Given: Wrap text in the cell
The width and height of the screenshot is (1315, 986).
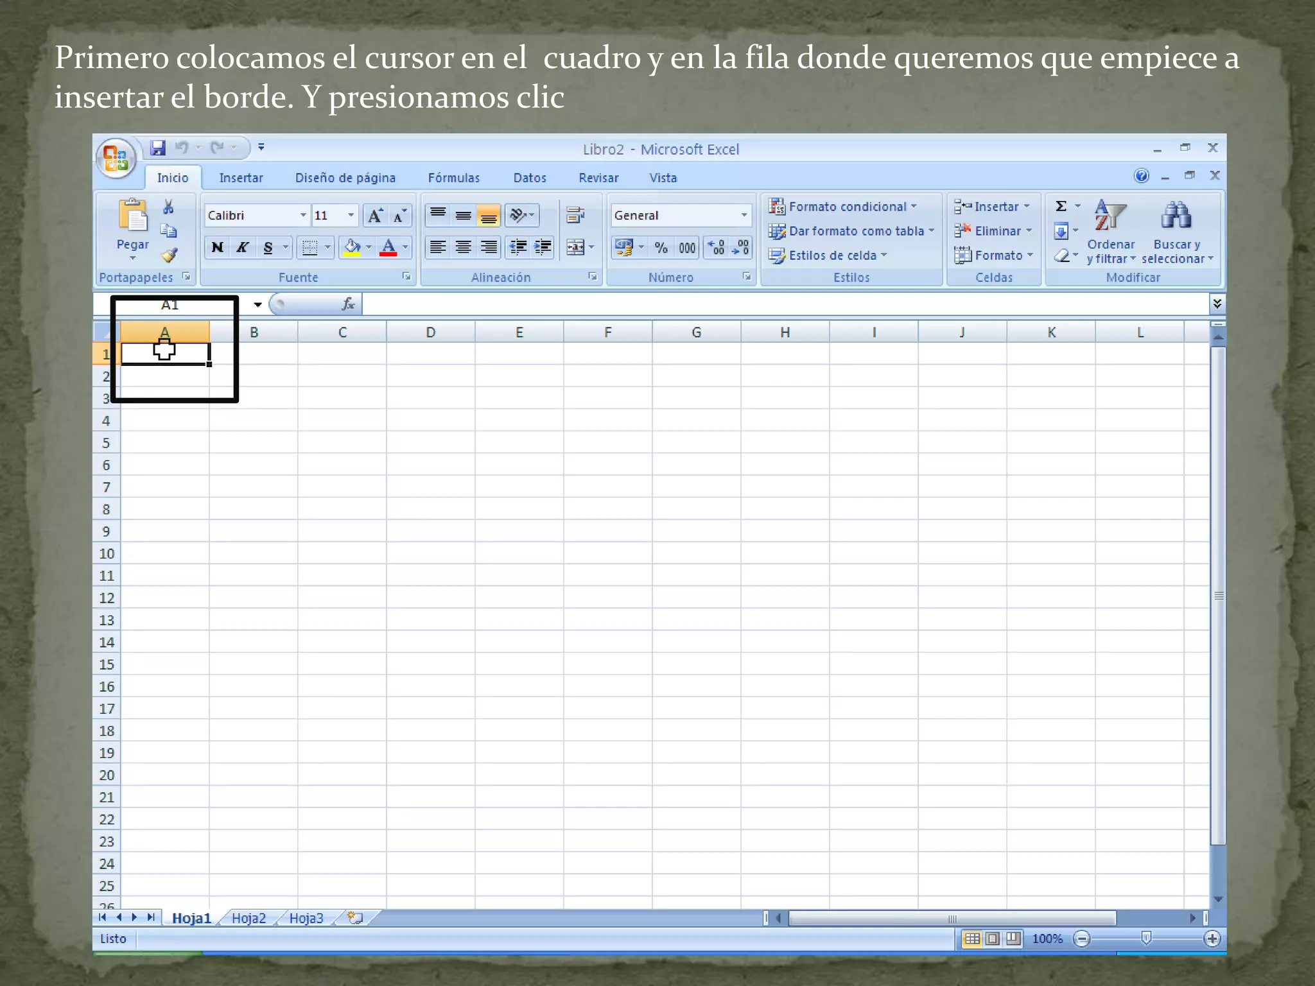Looking at the screenshot, I should pyautogui.click(x=575, y=215).
